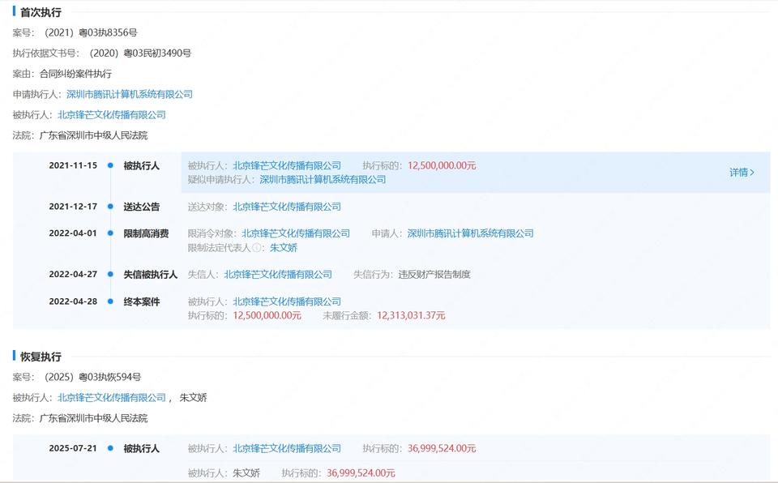Open 深圳市腾讯计算机系统有限公司 as 申请执行人
778x483 pixels.
[x=133, y=94]
